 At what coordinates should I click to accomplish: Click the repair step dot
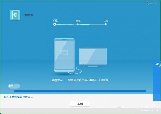tap(78, 24)
